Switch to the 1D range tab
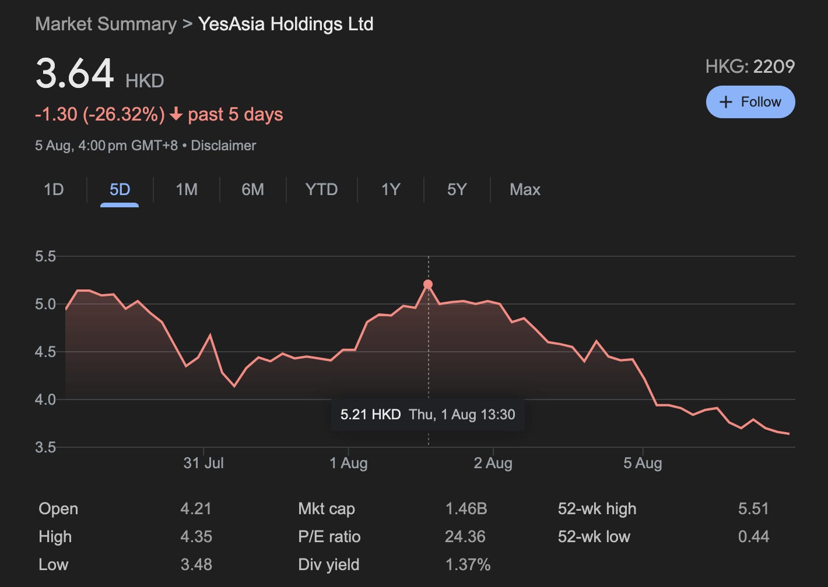This screenshot has width=828, height=587. tap(54, 190)
